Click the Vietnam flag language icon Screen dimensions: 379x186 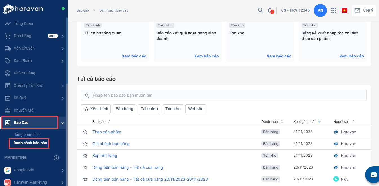point(344,10)
